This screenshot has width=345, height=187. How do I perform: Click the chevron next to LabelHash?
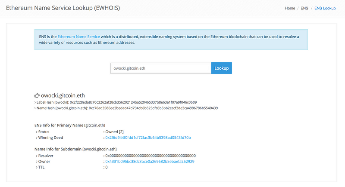coord(35,102)
